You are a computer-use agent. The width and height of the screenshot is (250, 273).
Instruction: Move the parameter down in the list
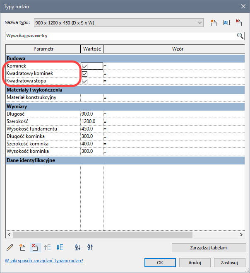coord(60,248)
